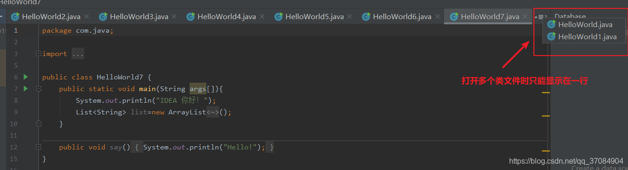Click the error stripe warning mark near line 12
The width and height of the screenshot is (628, 170).
pyautogui.click(x=545, y=151)
